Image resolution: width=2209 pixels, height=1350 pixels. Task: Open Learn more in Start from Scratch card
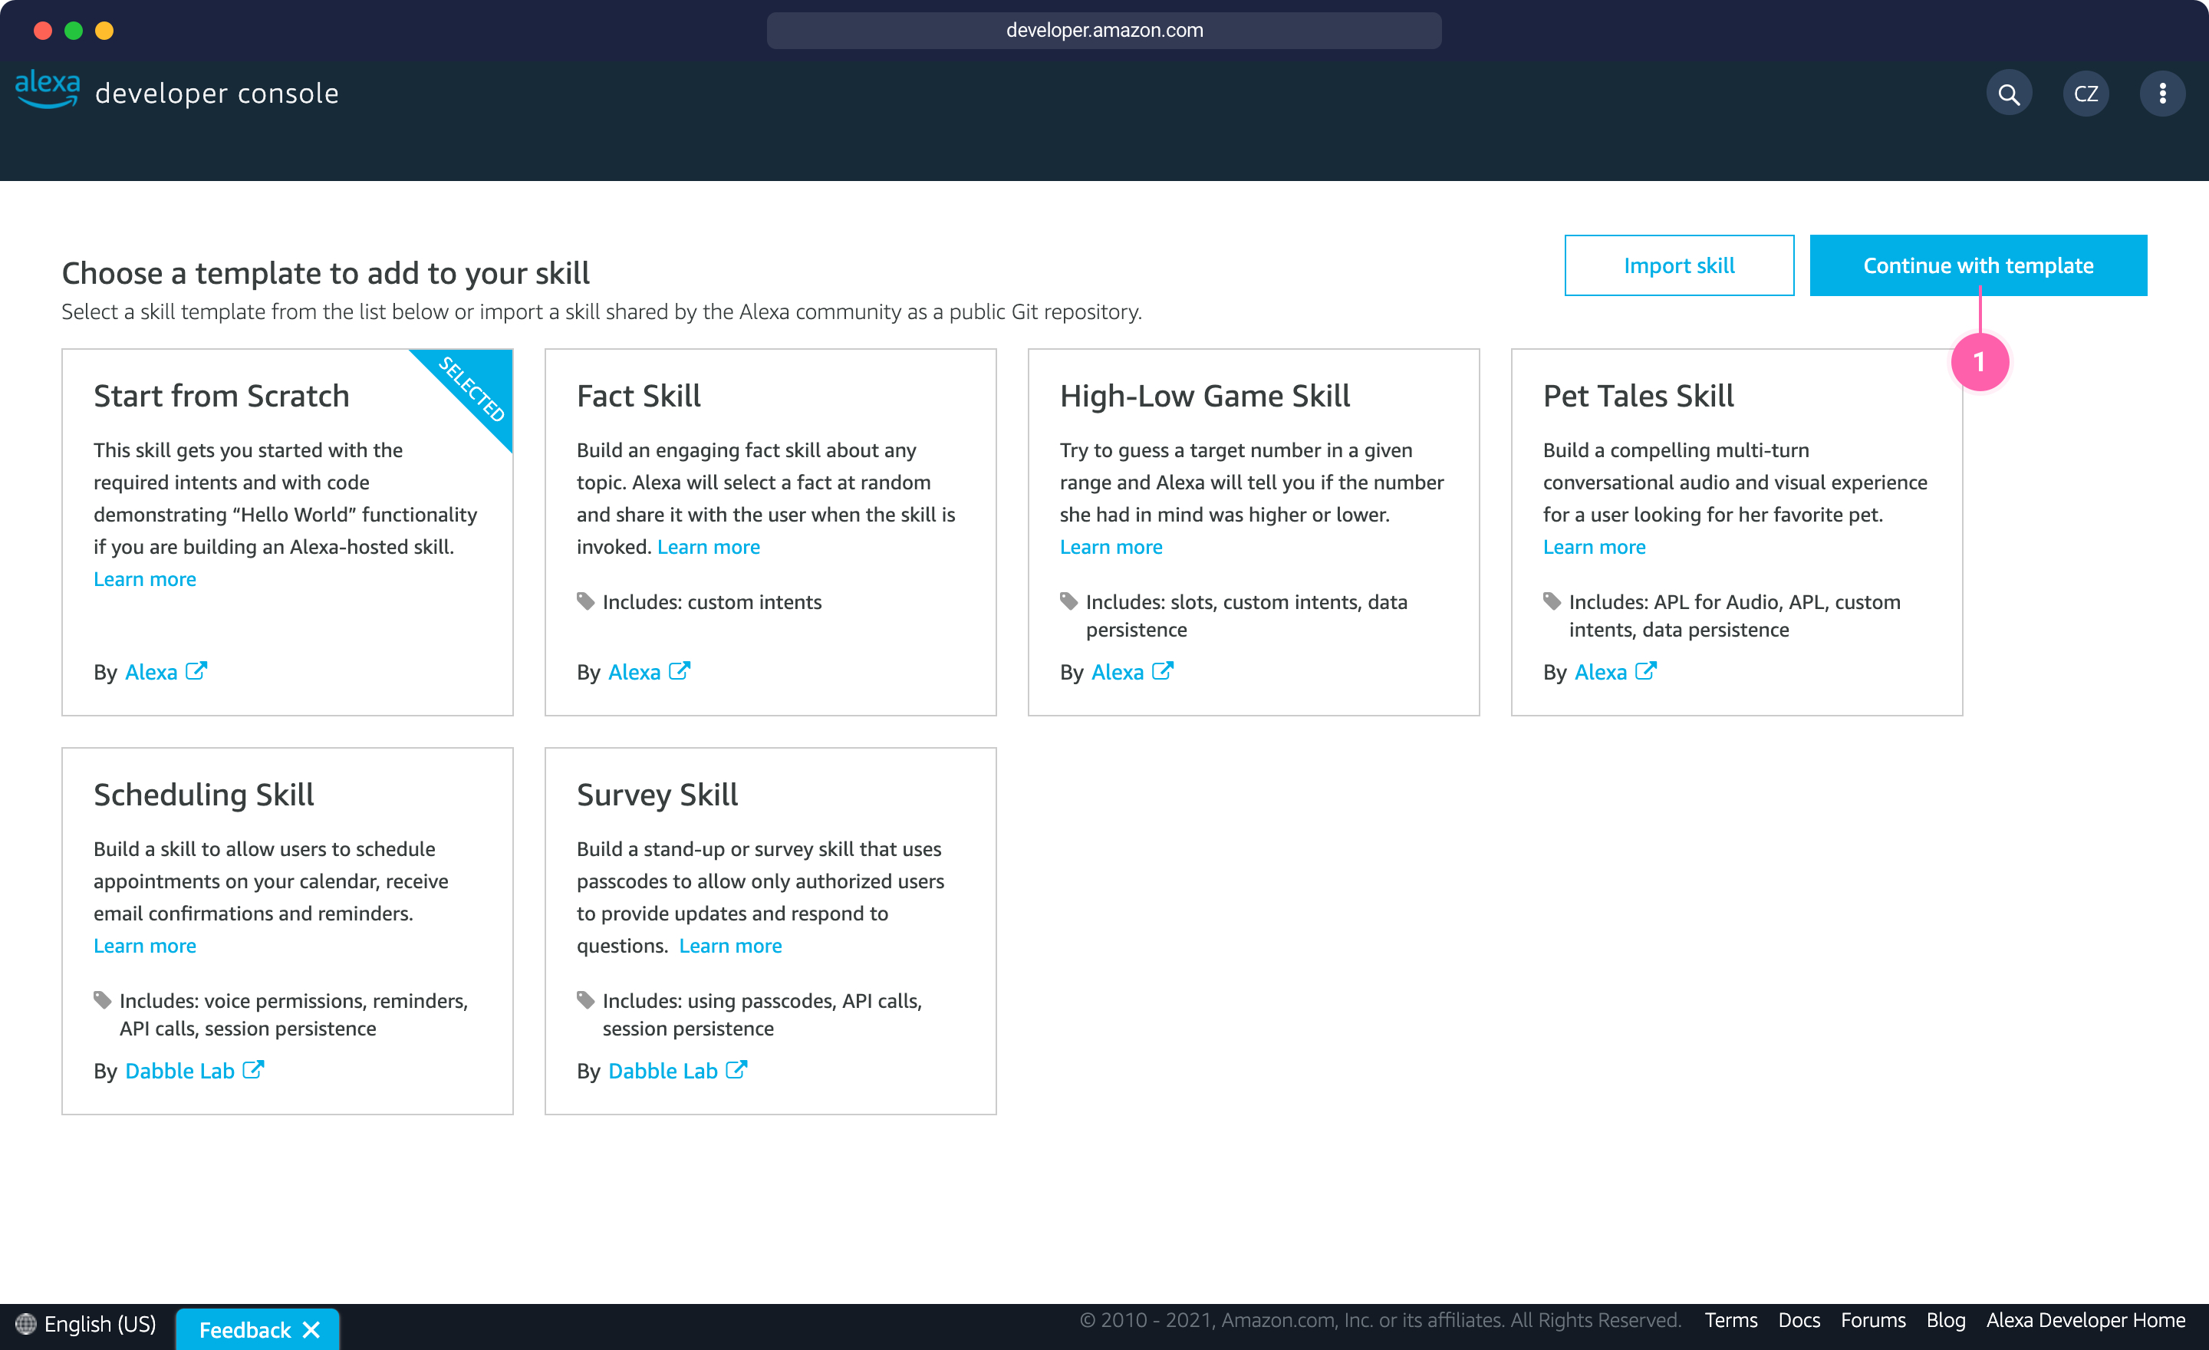[144, 579]
